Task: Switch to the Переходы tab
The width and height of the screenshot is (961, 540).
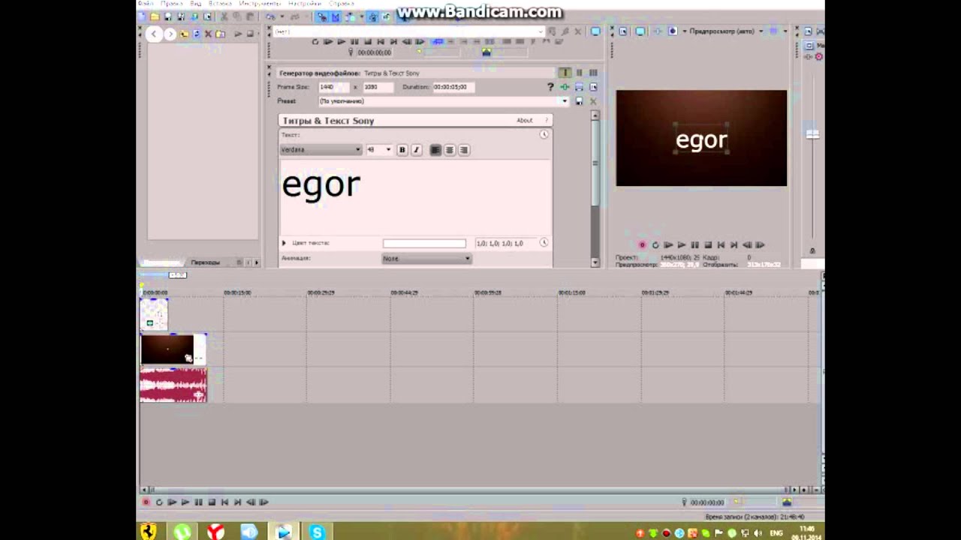Action: [x=205, y=262]
